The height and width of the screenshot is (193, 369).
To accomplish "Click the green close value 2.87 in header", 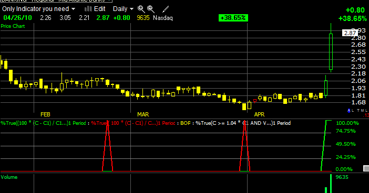I will click(103, 18).
